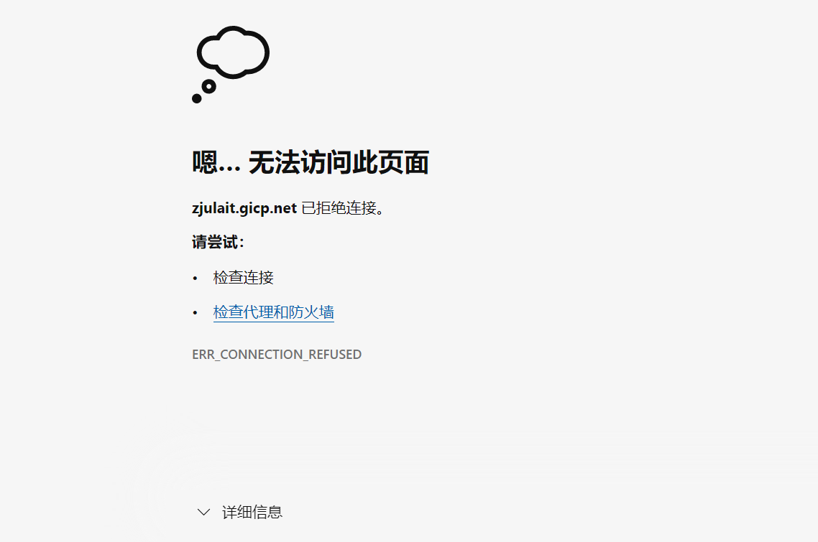The height and width of the screenshot is (542, 818).
Task: Click bullet point before 检查代理和防火墙
Action: (x=195, y=313)
